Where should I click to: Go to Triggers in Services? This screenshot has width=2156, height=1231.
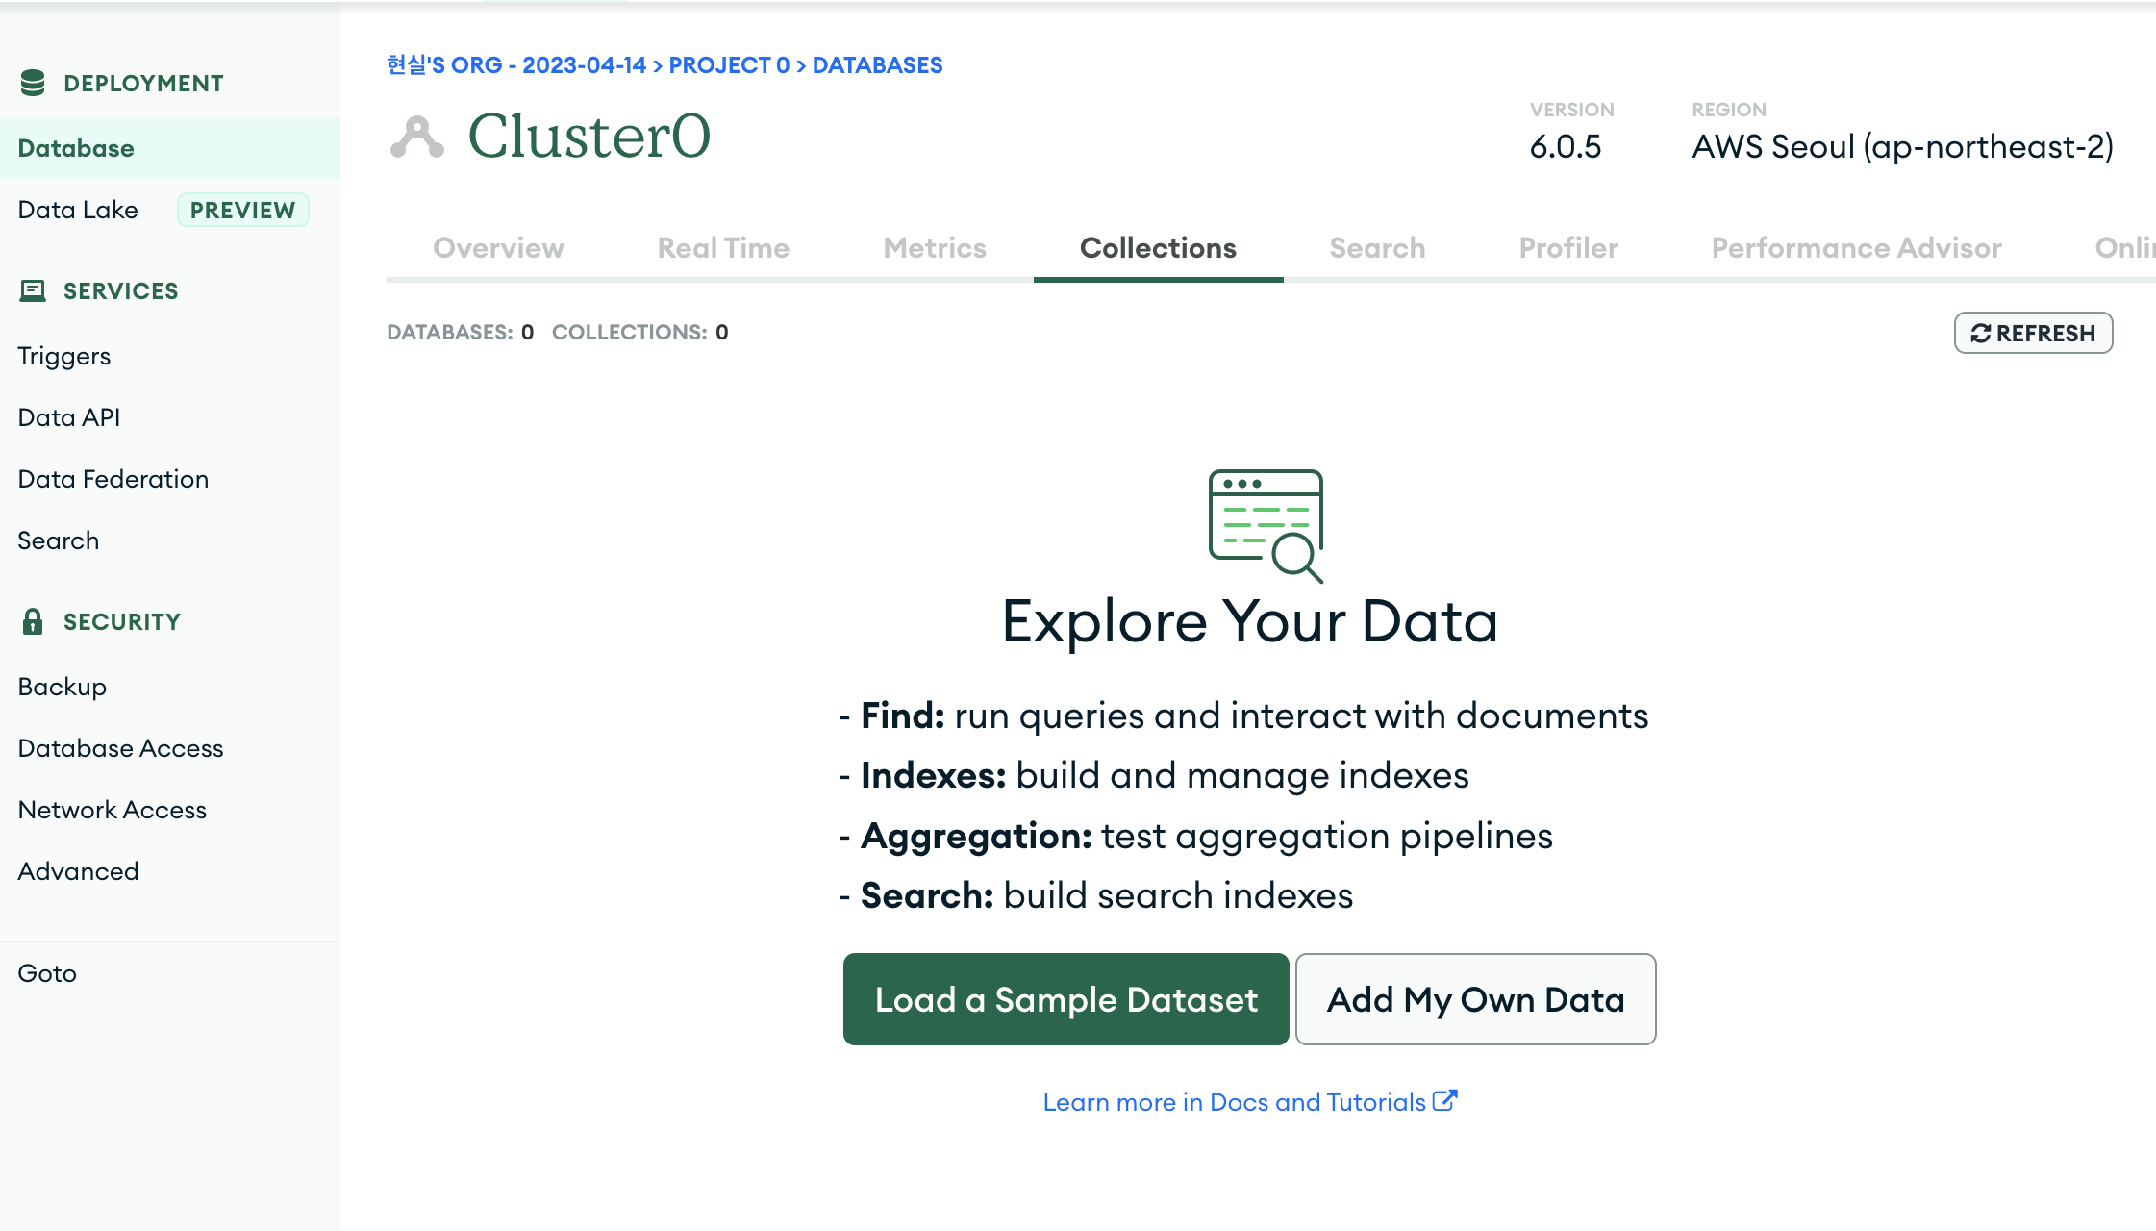[x=64, y=356]
